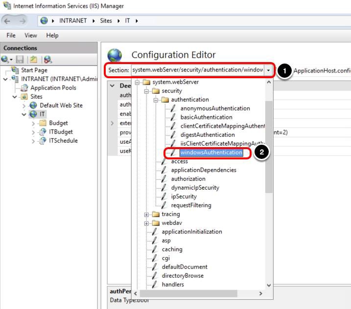Open breadcrumb arrow after Sites
This screenshot has height=309, width=351.
pyautogui.click(x=118, y=21)
